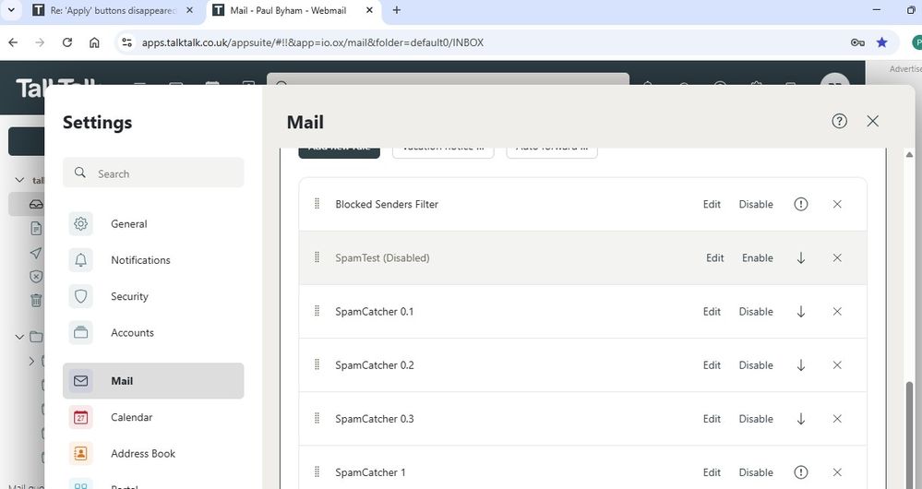Disable the SpamCatcher 0.1 rule

(x=755, y=312)
